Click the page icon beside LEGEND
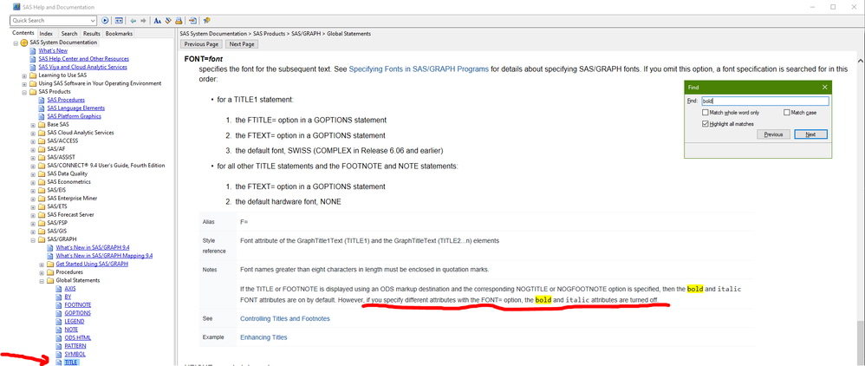Viewport: 865px width, 366px height. point(59,321)
